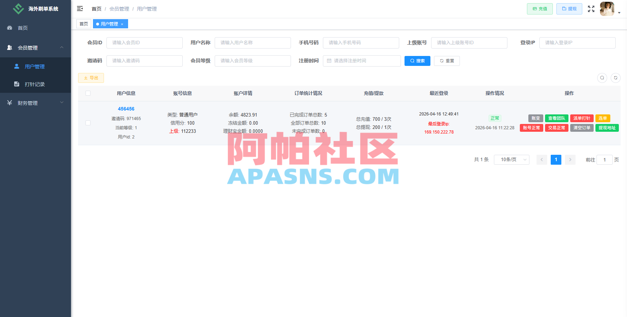
Task: Close the 用户管理 tab
Action: pos(122,24)
